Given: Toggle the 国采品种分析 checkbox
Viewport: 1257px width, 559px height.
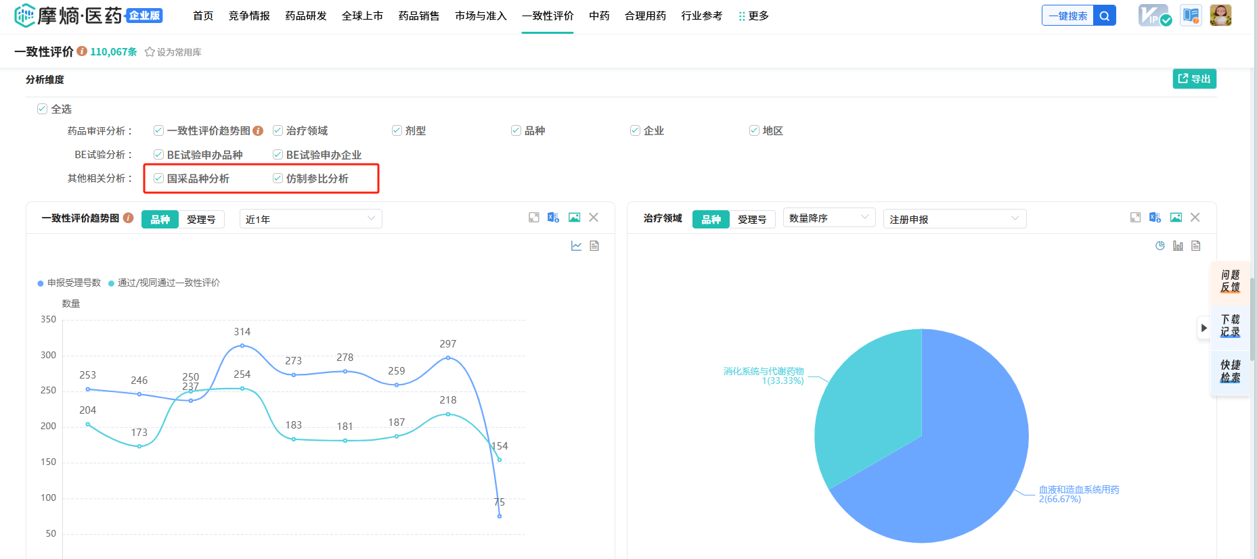Looking at the screenshot, I should coord(158,178).
